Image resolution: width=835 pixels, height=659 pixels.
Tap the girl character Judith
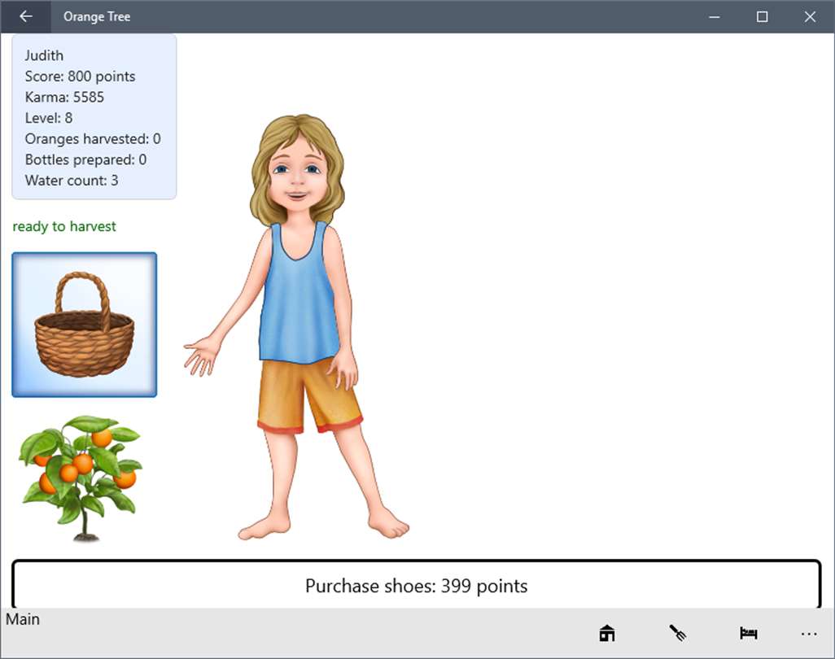click(x=296, y=327)
